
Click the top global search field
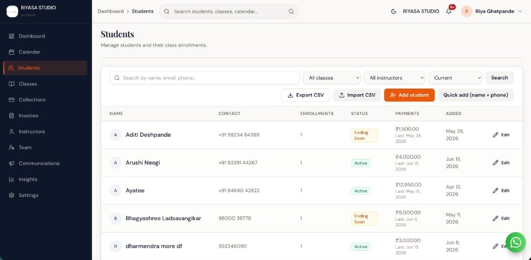pyautogui.click(x=229, y=11)
